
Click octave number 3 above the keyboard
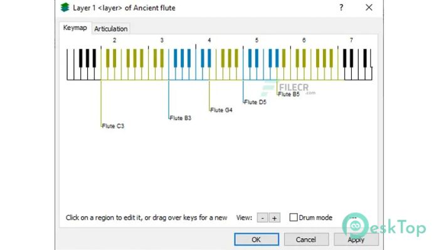click(x=162, y=41)
